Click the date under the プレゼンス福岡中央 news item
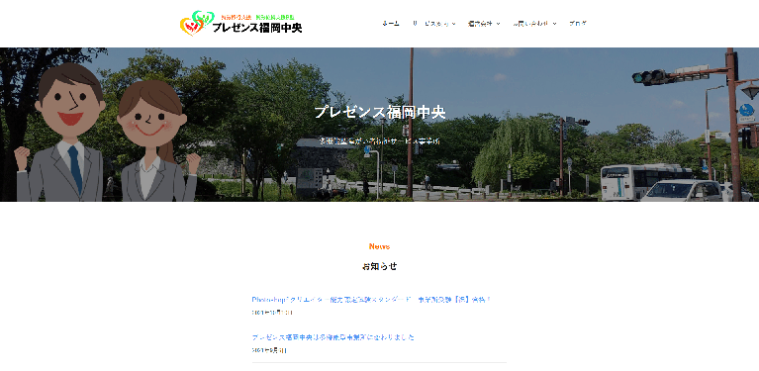This screenshot has width=759, height=371. tap(269, 350)
